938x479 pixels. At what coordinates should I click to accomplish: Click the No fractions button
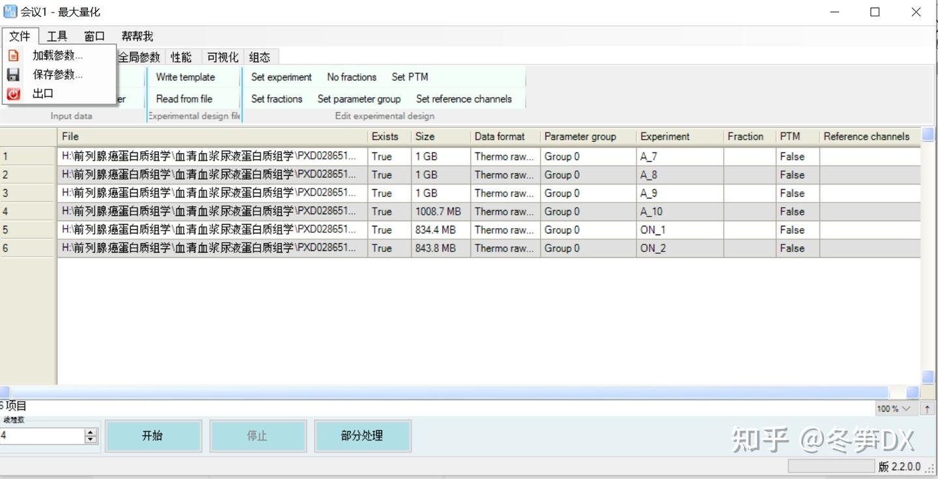[x=351, y=77]
